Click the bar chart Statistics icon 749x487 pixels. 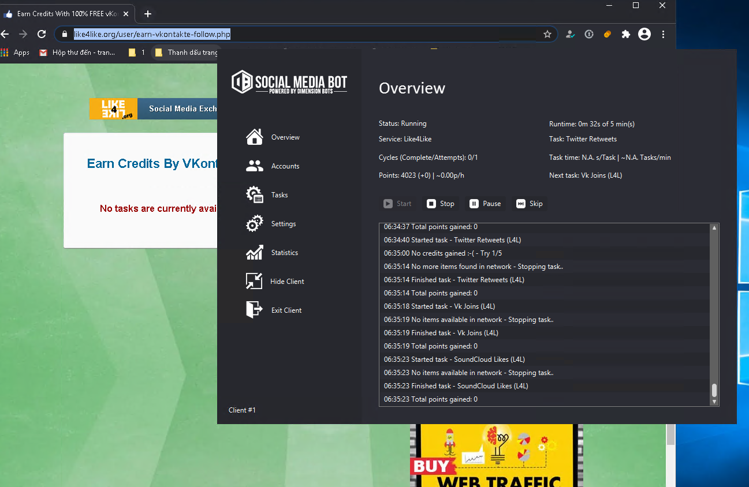(x=255, y=253)
